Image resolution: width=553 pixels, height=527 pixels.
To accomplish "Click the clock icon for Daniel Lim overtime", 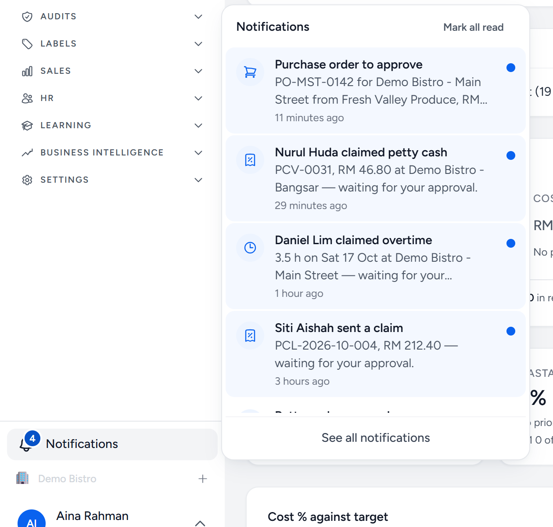I will pos(250,248).
